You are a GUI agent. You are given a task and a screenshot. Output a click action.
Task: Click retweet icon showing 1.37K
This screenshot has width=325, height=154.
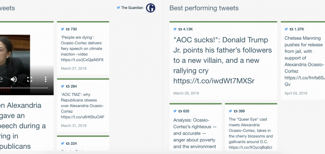tap(291, 29)
